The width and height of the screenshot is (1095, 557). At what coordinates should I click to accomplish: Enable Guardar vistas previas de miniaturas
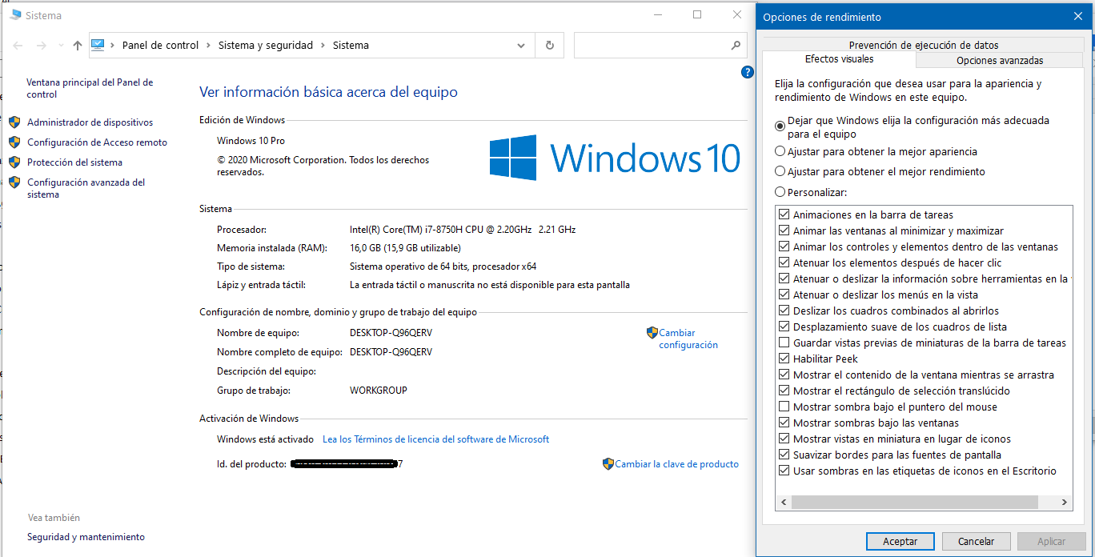click(784, 343)
